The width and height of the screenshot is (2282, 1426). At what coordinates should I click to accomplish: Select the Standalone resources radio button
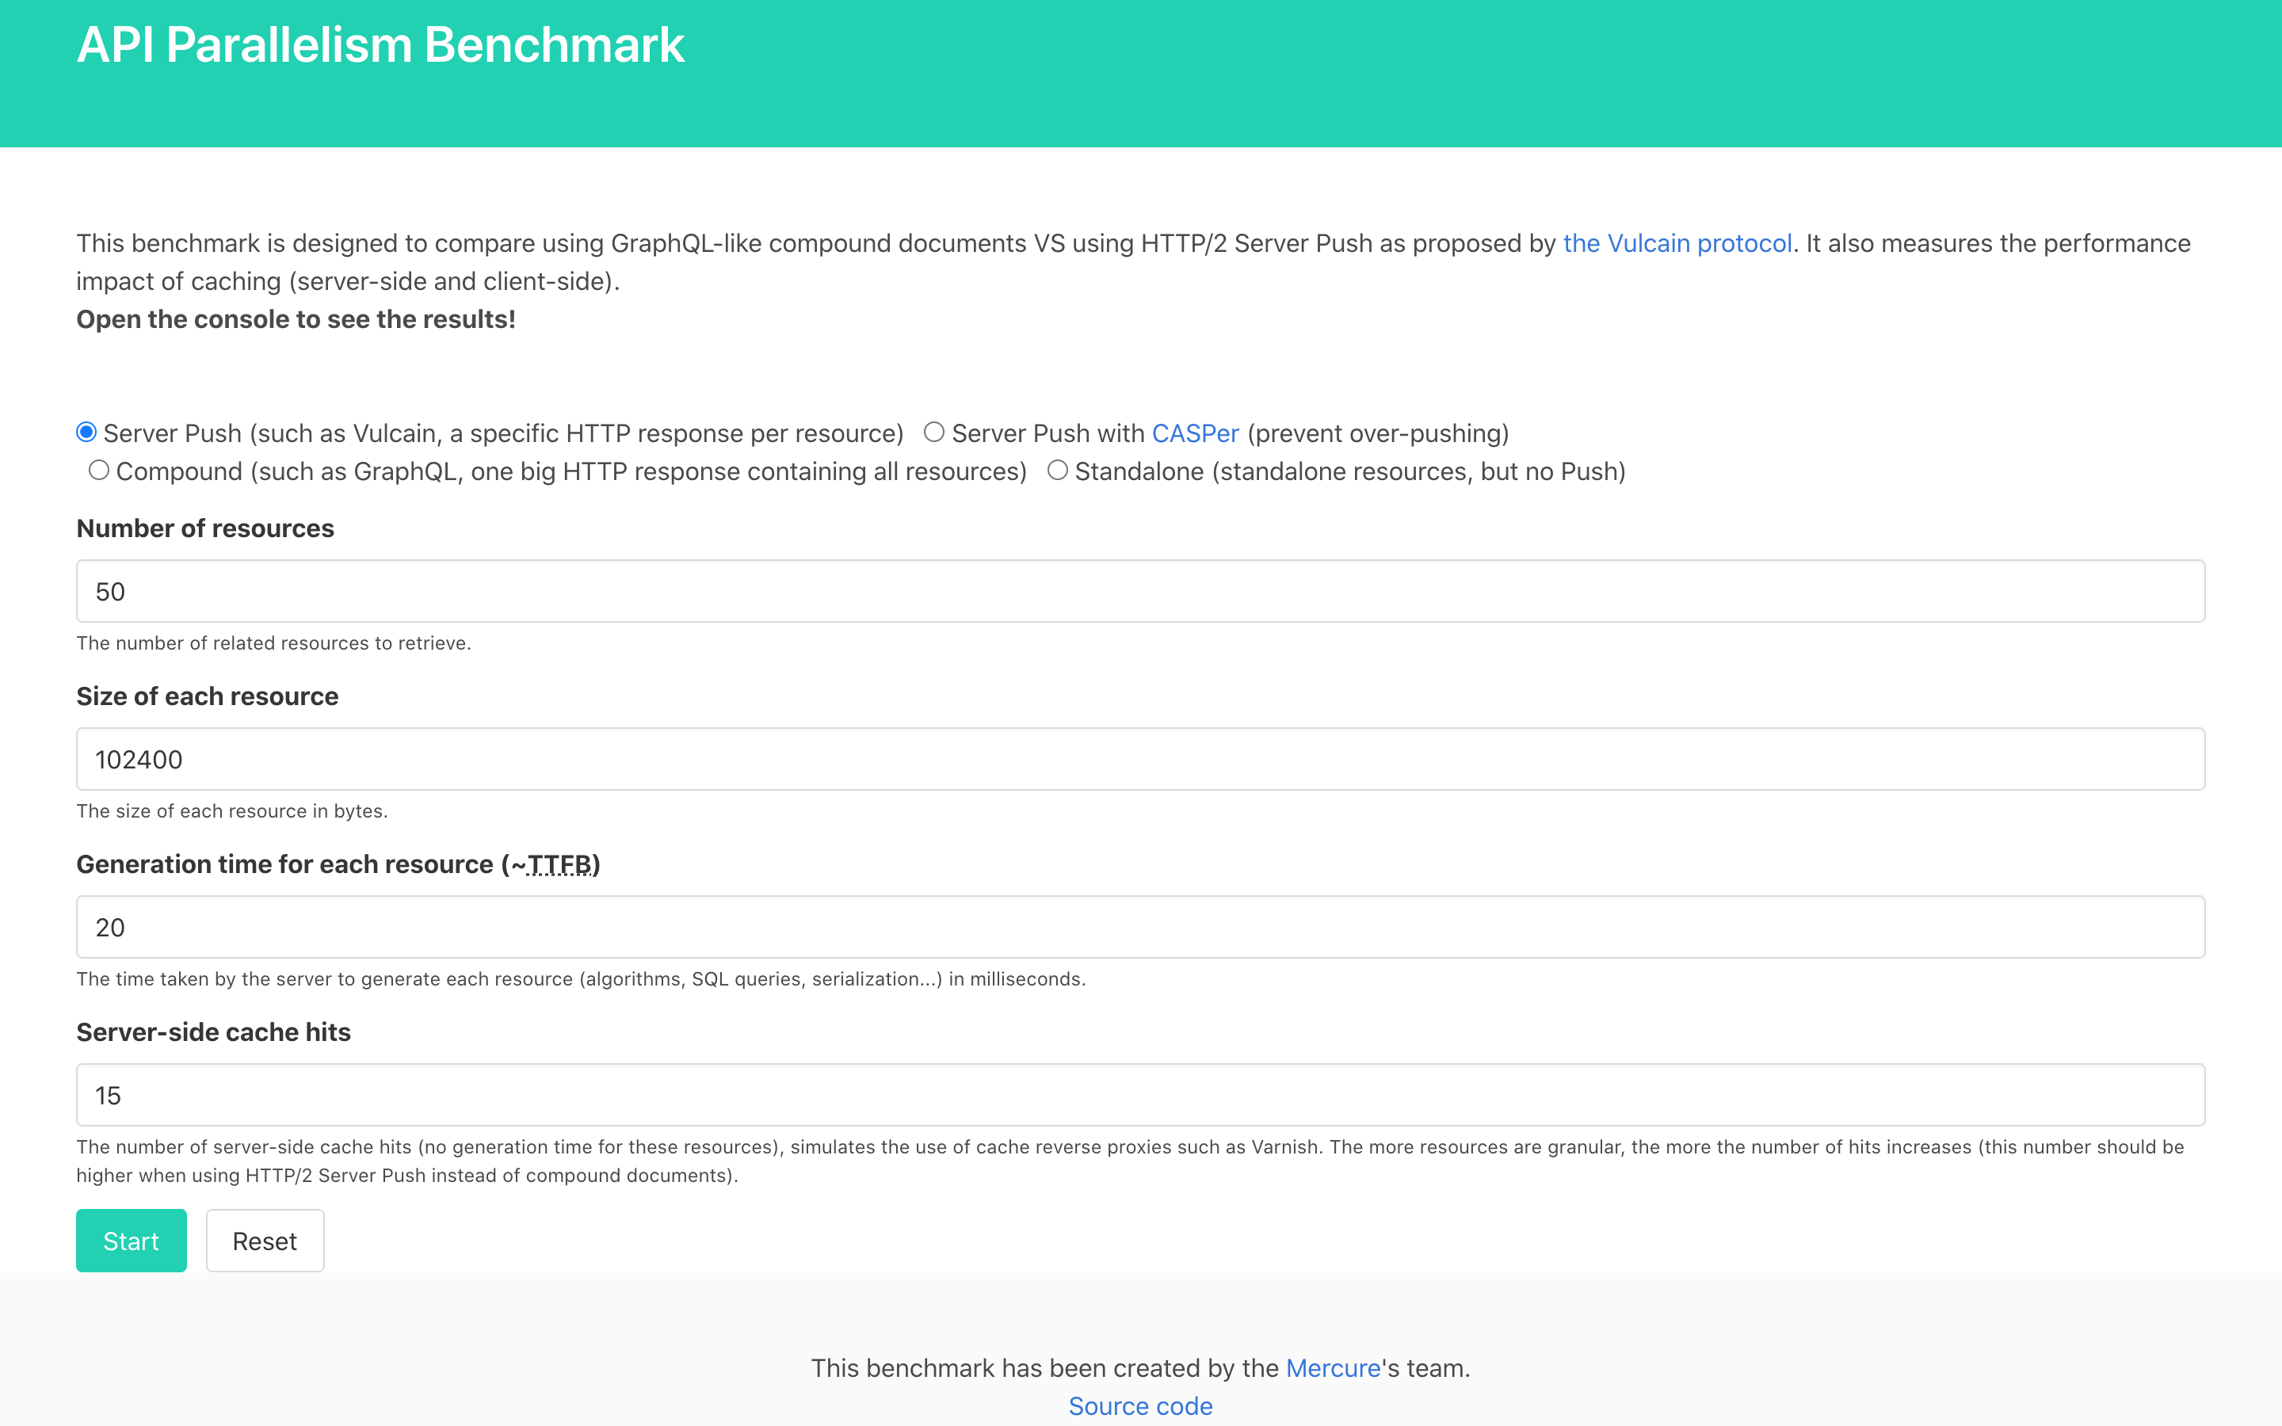point(1057,470)
